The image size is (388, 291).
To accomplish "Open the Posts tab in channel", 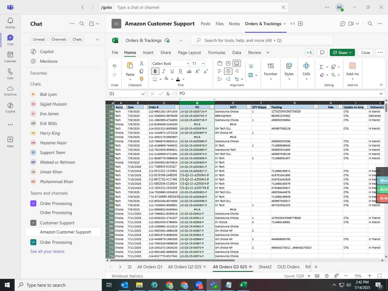I will (x=206, y=24).
